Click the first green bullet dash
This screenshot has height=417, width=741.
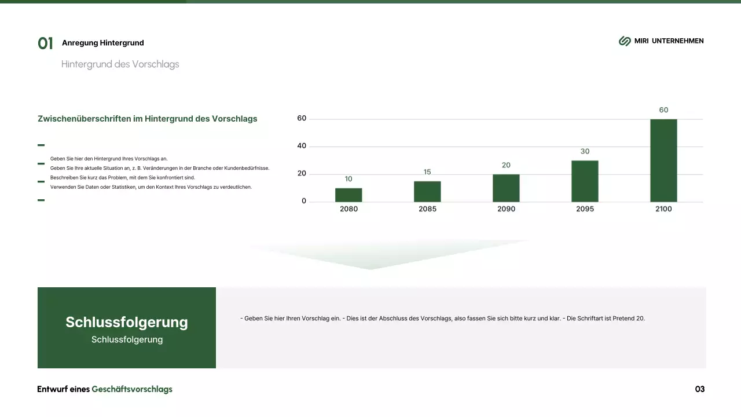tap(41, 145)
